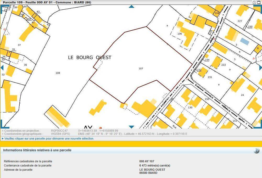Image resolution: width=262 pixels, height=178 pixels.
Task: Click the maximize panel icon in title bar
Action: coord(259,2)
